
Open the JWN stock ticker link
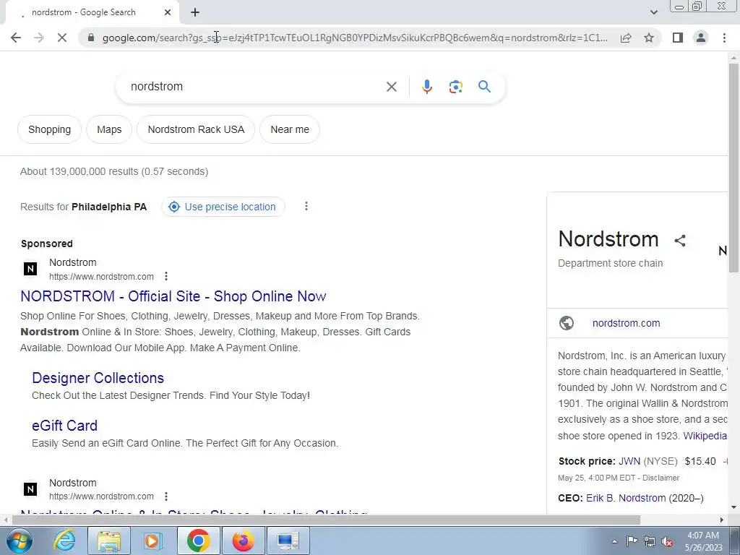(x=629, y=461)
